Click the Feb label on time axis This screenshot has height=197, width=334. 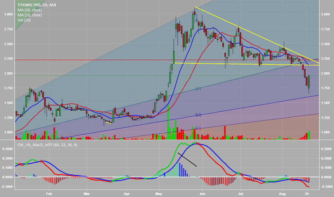(49, 193)
